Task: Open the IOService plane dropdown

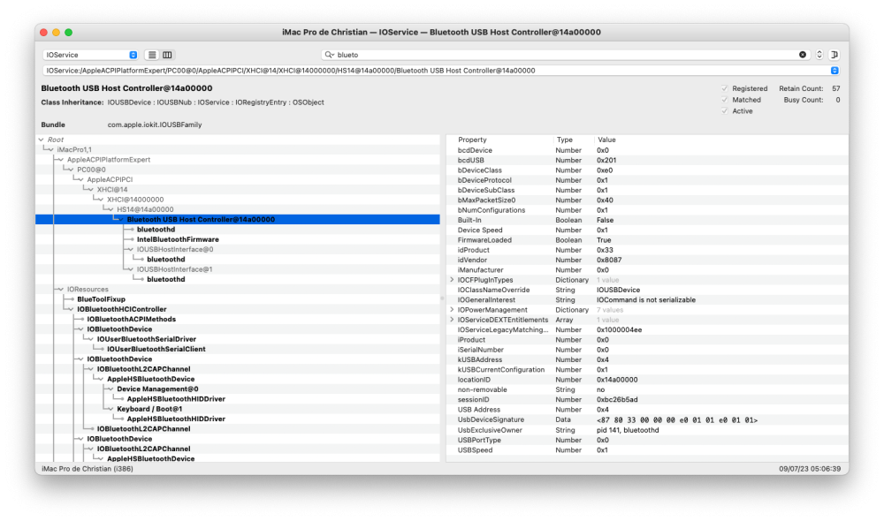Action: [90, 55]
